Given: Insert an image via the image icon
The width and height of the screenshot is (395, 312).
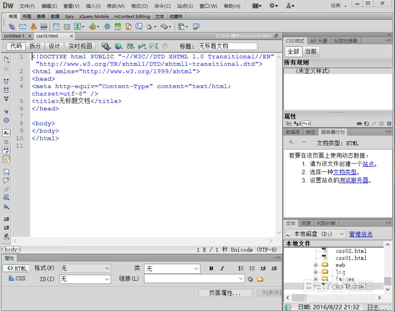Looking at the screenshot, I should (x=78, y=26).
